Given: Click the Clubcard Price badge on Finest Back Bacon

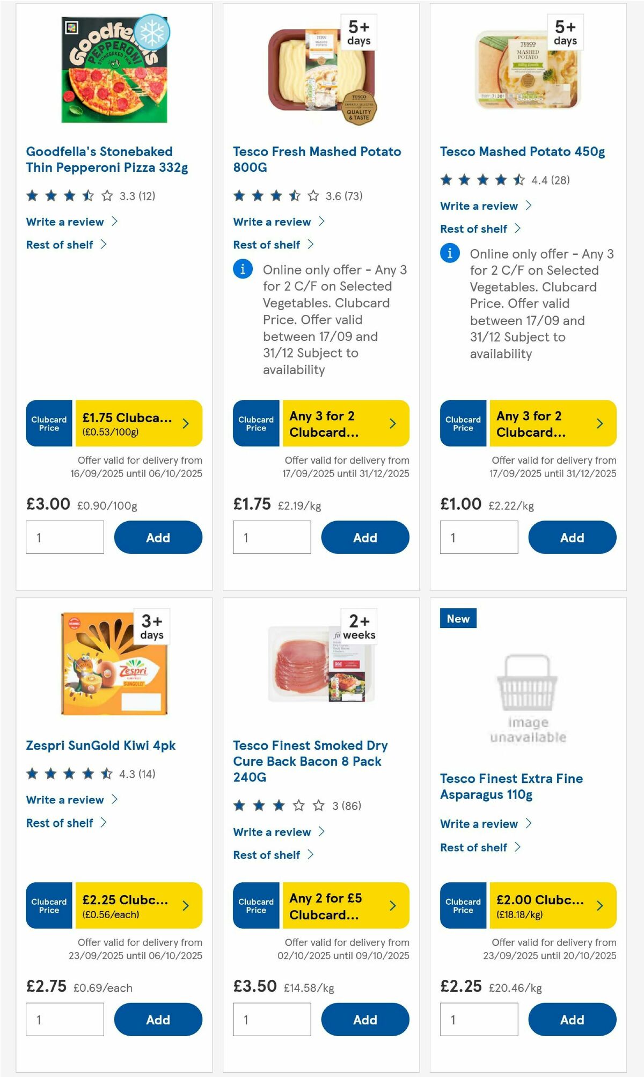Looking at the screenshot, I should click(x=255, y=905).
